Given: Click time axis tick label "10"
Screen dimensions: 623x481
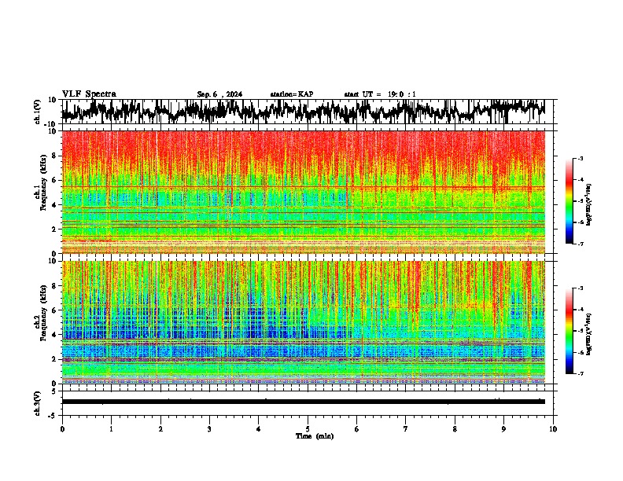Looking at the screenshot, I should (x=553, y=429).
